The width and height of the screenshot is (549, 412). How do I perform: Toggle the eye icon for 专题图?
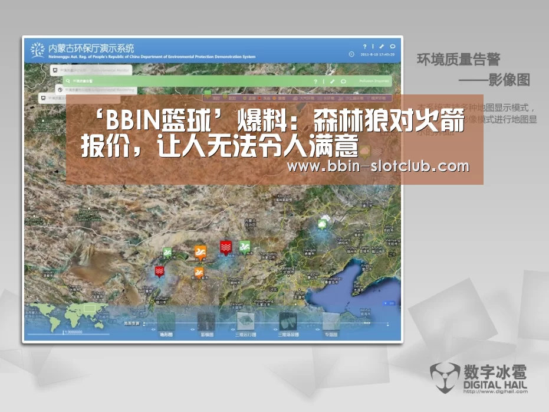click(x=318, y=329)
